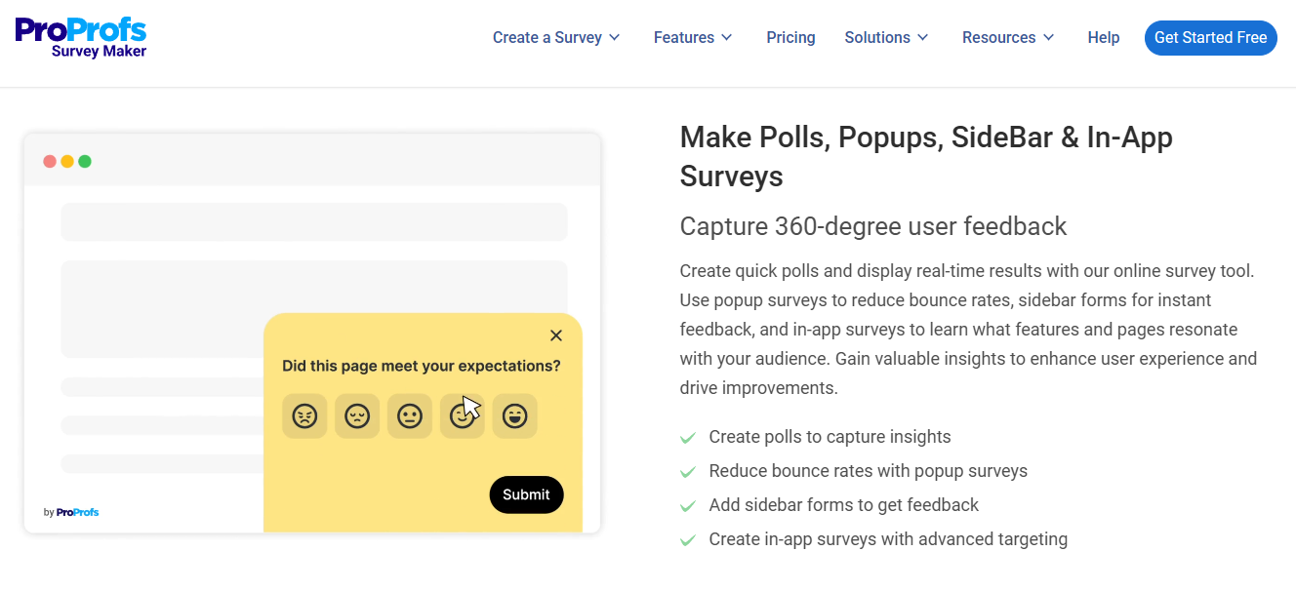Go to the Pricing page
Viewport: 1296px width, 591px height.
pos(790,38)
